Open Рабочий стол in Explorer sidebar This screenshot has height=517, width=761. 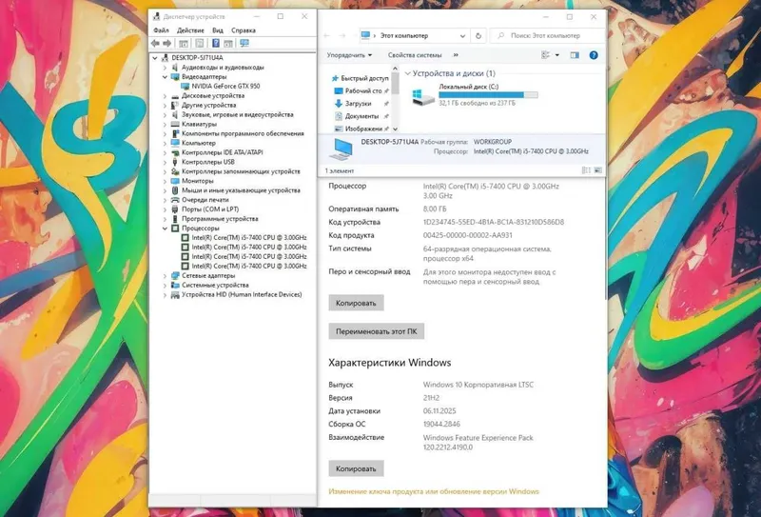(x=363, y=90)
